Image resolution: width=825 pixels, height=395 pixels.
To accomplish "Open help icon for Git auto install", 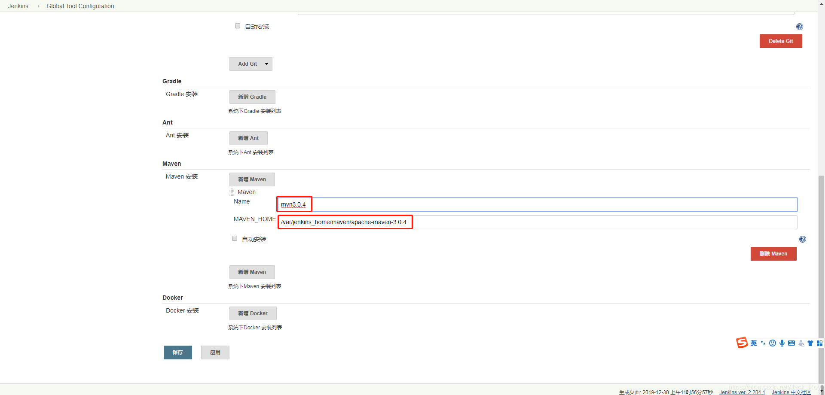I will coord(800,27).
